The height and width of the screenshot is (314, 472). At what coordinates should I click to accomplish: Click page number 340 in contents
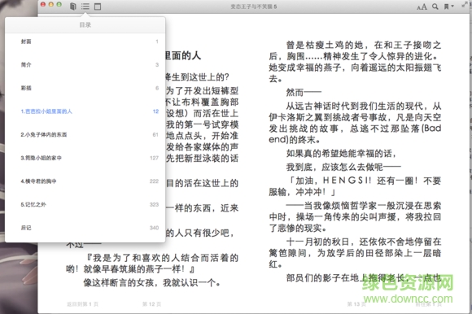point(154,228)
